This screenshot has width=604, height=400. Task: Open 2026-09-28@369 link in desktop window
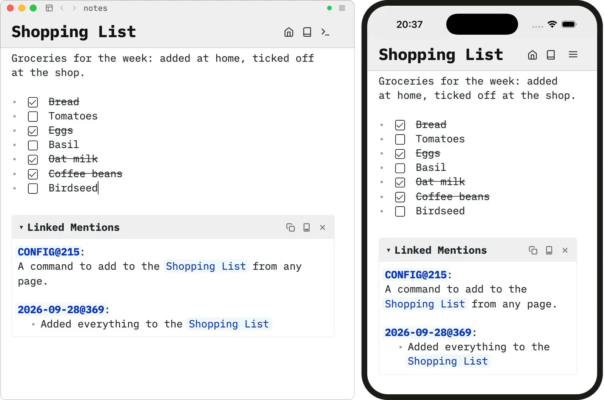[61, 310]
